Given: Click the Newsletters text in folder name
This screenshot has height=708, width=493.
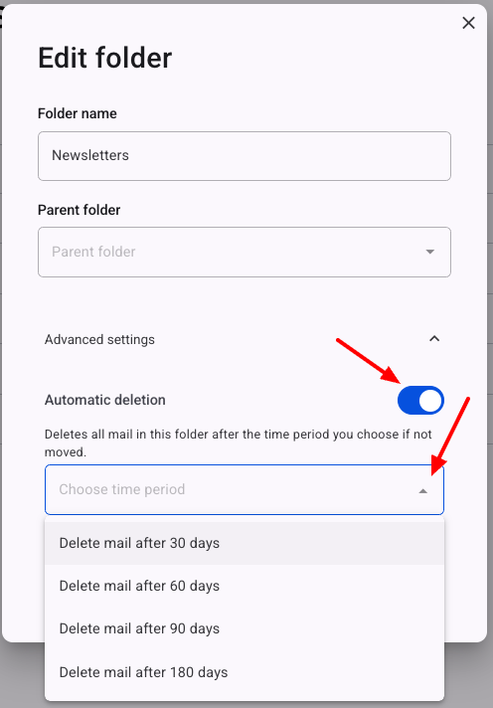Looking at the screenshot, I should [x=90, y=155].
